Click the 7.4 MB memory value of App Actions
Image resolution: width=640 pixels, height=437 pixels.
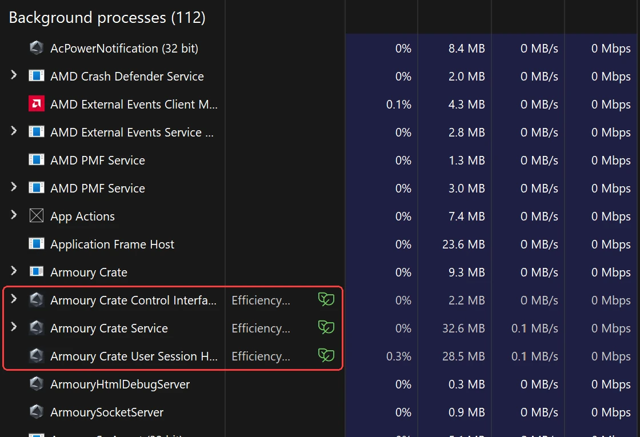click(x=466, y=217)
